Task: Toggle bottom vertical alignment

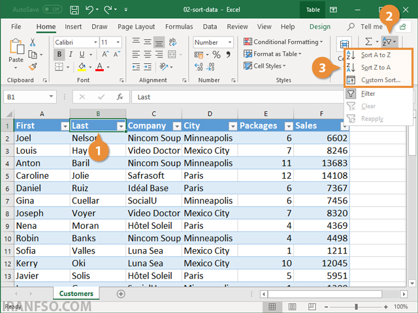Action: click(159, 42)
